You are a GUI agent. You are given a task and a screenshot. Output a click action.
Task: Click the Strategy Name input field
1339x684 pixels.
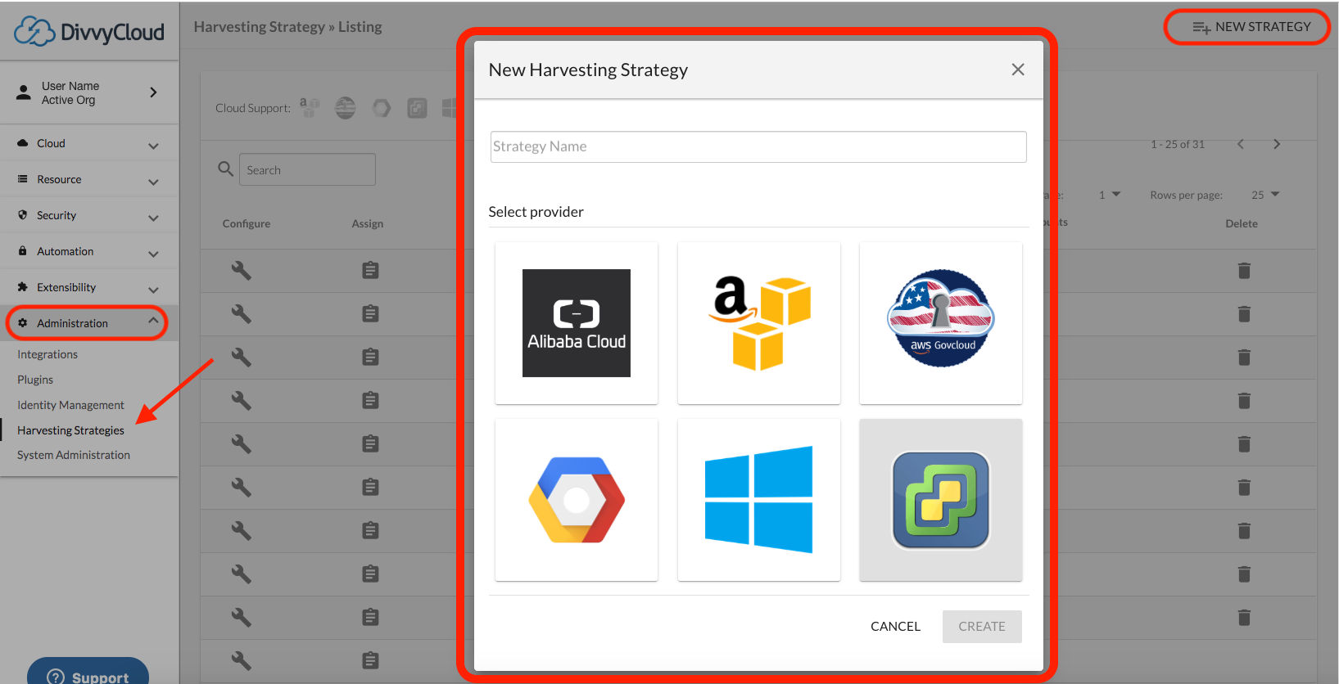(758, 146)
